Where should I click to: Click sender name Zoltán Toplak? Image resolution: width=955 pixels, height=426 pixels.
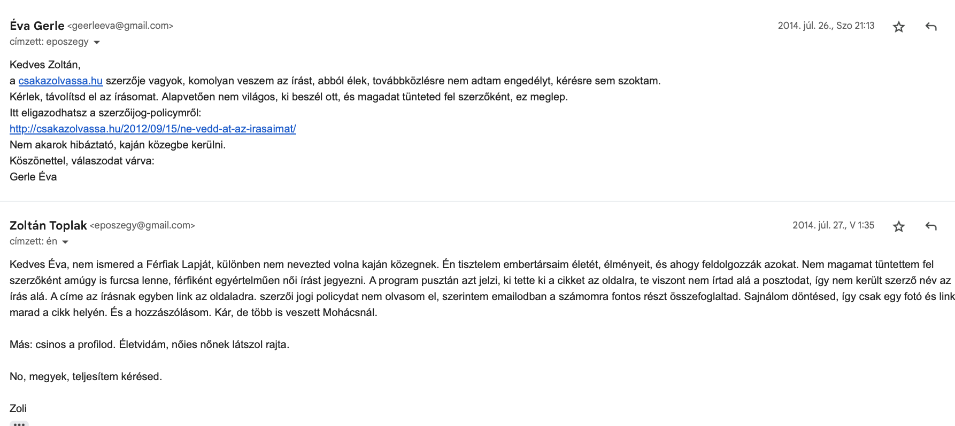click(x=48, y=225)
